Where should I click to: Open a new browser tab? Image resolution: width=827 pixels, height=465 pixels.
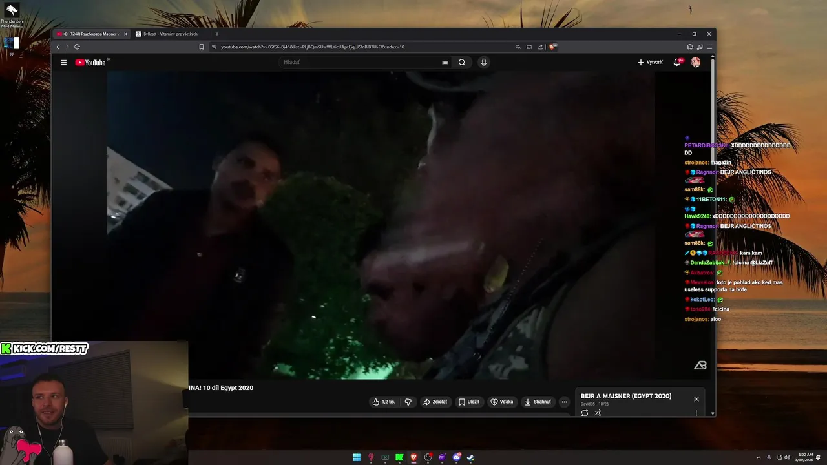tap(217, 34)
